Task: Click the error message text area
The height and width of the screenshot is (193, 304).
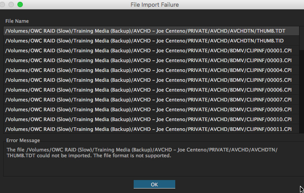Action: coord(153,159)
